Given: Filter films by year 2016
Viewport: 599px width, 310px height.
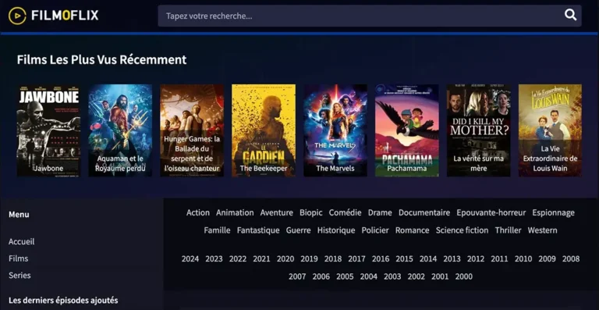Looking at the screenshot, I should tap(381, 258).
